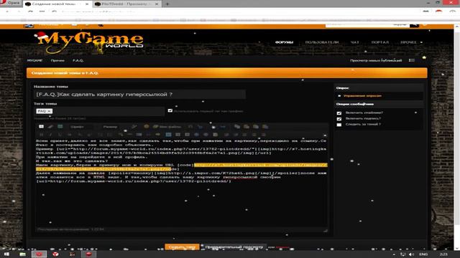Click the topic title input field
Viewport: 460px width, 258px height.
coord(139,95)
